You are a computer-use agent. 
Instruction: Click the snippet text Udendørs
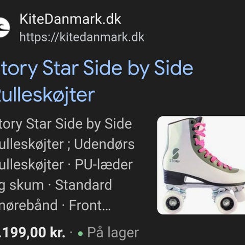[104, 144]
